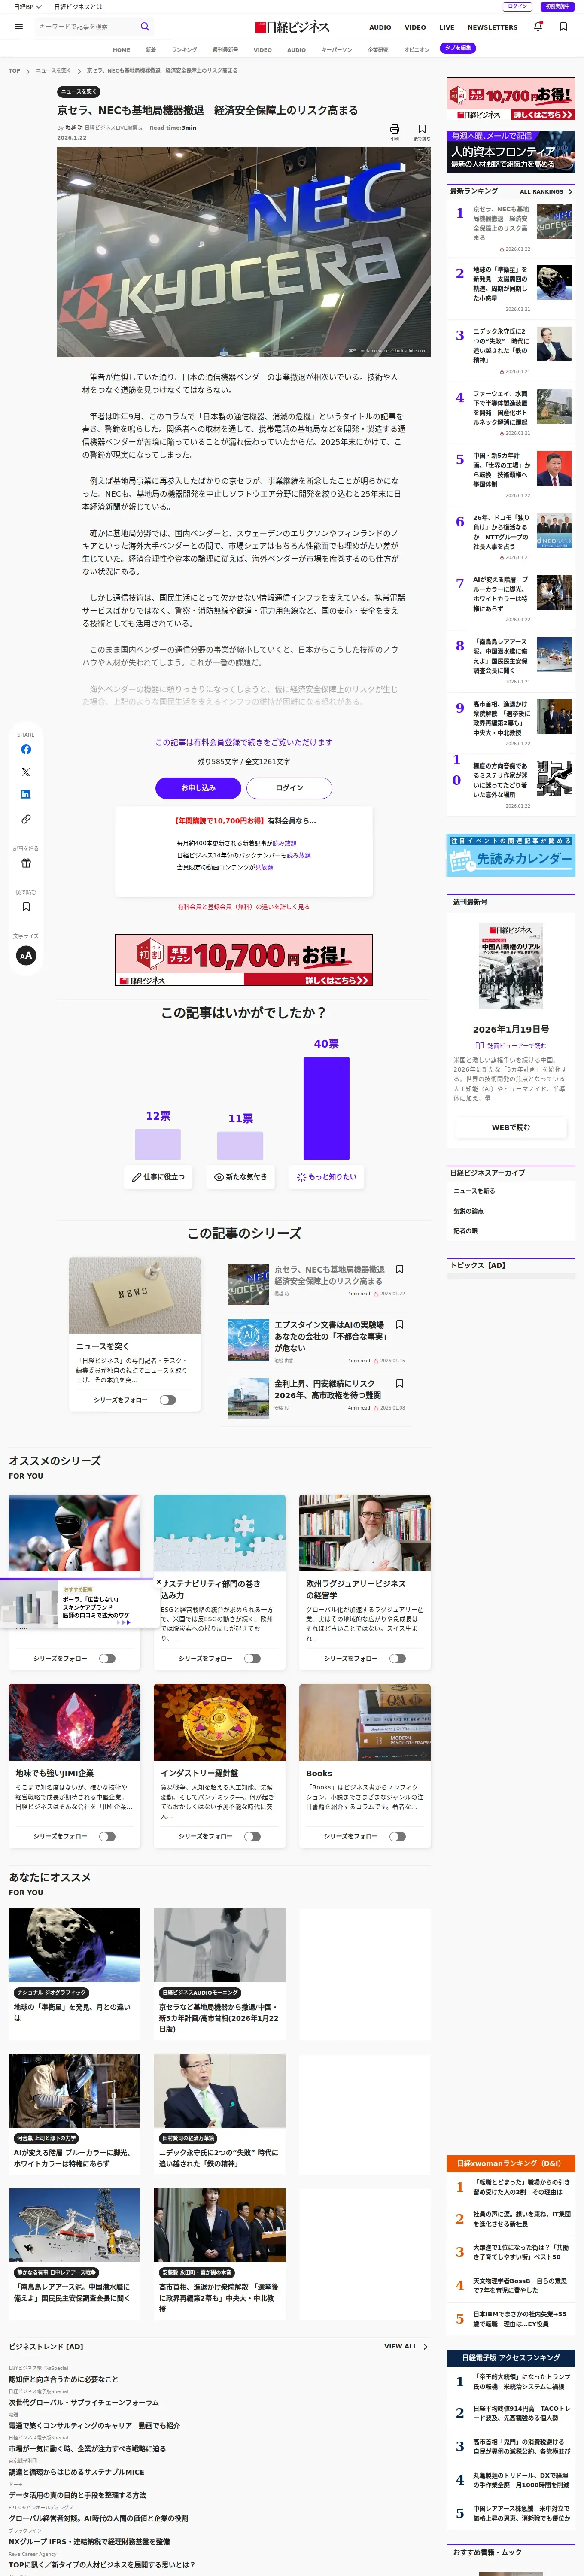
Task: Toggle follow under first recommended series card
Action: [107, 1658]
